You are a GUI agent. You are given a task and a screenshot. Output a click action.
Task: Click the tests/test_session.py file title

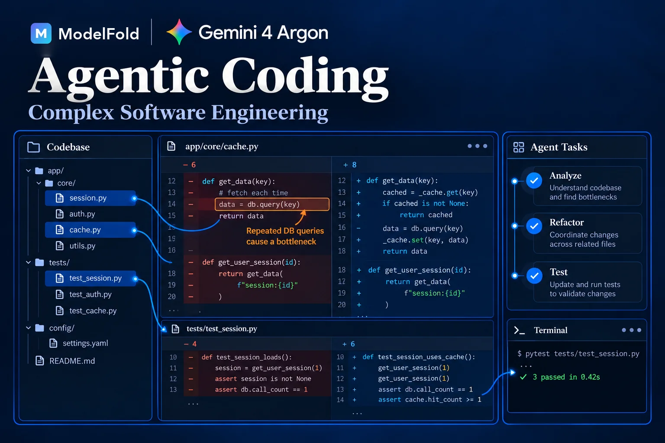(222, 329)
